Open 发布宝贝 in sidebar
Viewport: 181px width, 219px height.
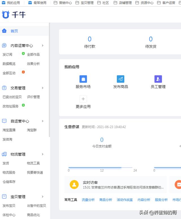click(9, 206)
